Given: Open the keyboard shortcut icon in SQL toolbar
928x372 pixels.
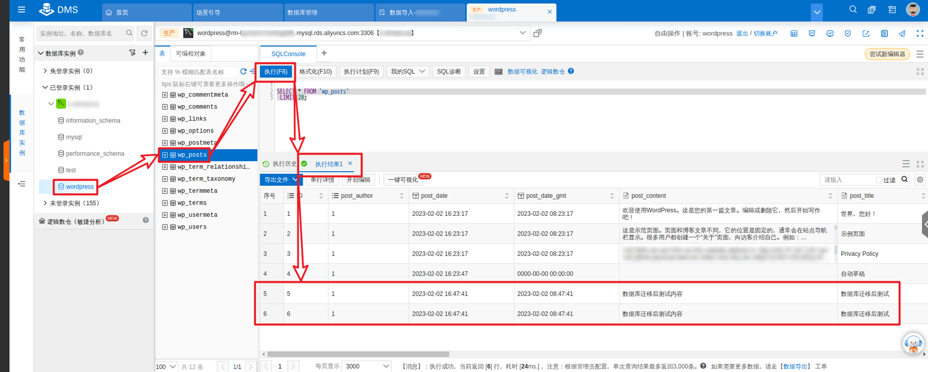Looking at the screenshot, I should pyautogui.click(x=498, y=72).
